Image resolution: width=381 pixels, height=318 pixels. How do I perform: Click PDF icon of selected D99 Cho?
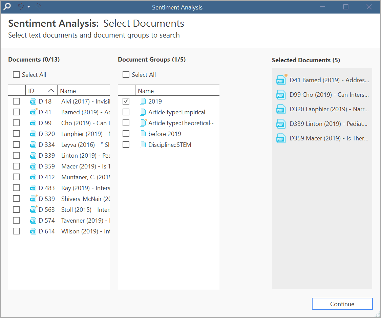pos(281,95)
